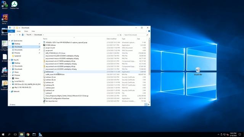Open the Windows Start menu
The width and height of the screenshot is (244, 137).
coord(3,134)
